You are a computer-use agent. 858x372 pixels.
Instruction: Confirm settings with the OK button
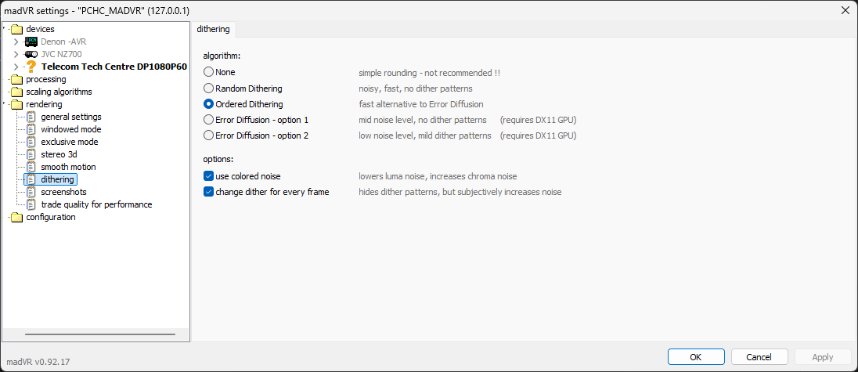[x=695, y=357]
